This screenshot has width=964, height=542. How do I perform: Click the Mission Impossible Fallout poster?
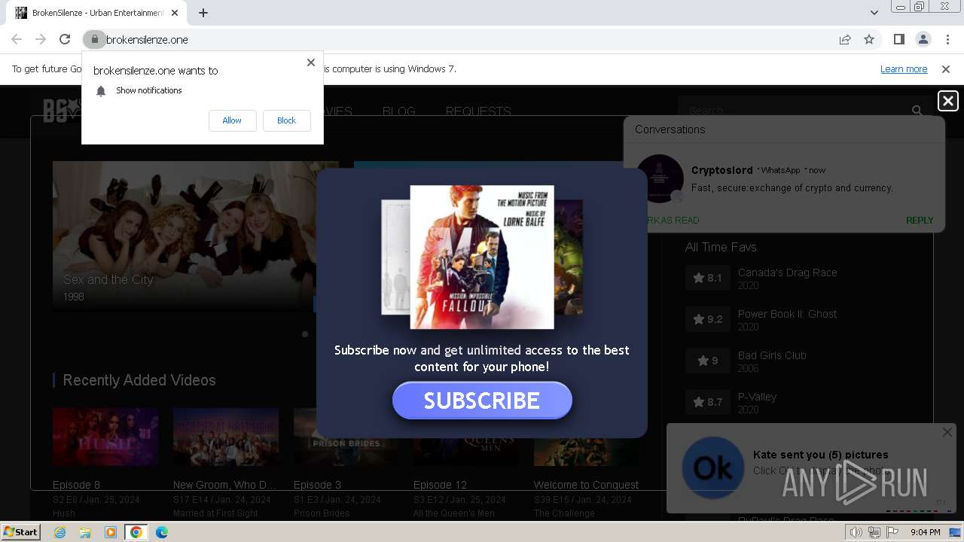pos(482,257)
